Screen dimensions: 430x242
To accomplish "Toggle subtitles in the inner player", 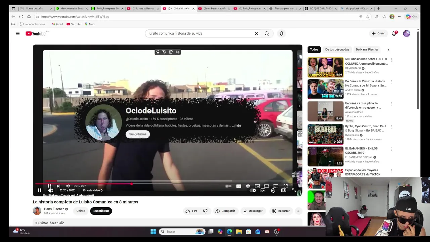I will (x=239, y=186).
